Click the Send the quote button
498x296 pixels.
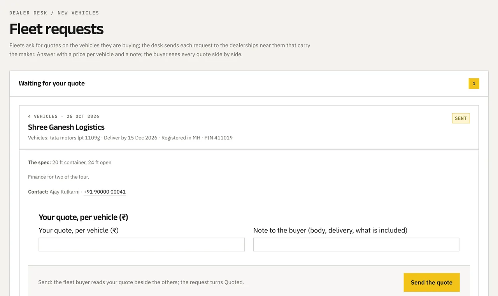[431, 282]
